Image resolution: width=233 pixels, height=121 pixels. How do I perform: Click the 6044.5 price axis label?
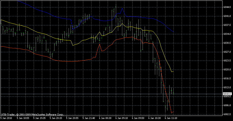[227, 7]
